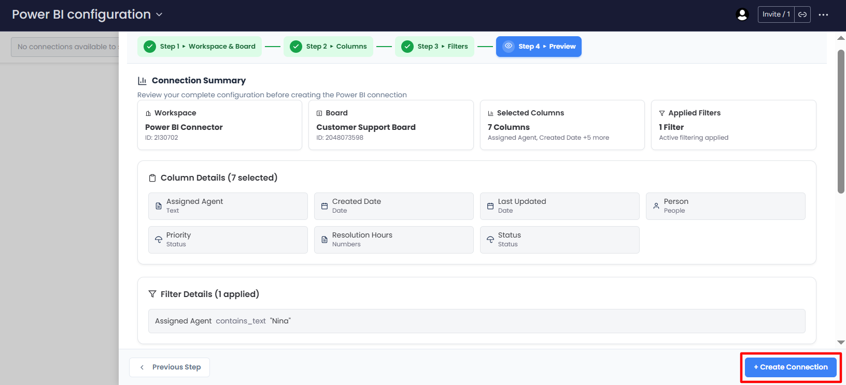The height and width of the screenshot is (385, 846).
Task: Click the scrollbar up arrow
Action: point(841,38)
